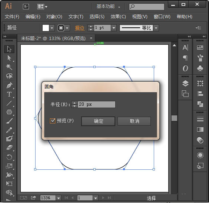
Task: Open the 对象(O) menu
Action: tap(54, 17)
